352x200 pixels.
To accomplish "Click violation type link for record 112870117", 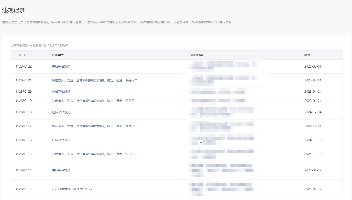I will coord(95,126).
